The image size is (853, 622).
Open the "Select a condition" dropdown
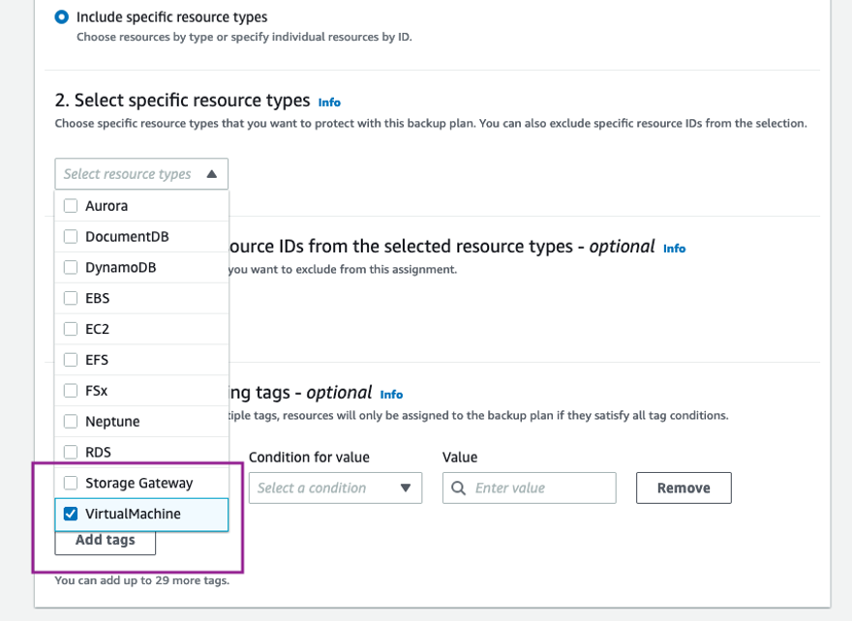(x=334, y=488)
